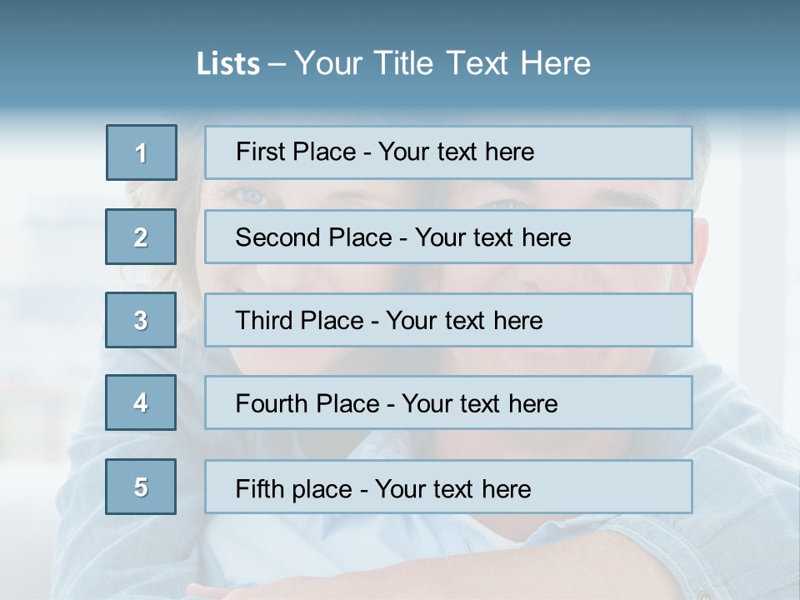Click the words 'Fourth Place'
The width and height of the screenshot is (800, 600).
coord(307,403)
